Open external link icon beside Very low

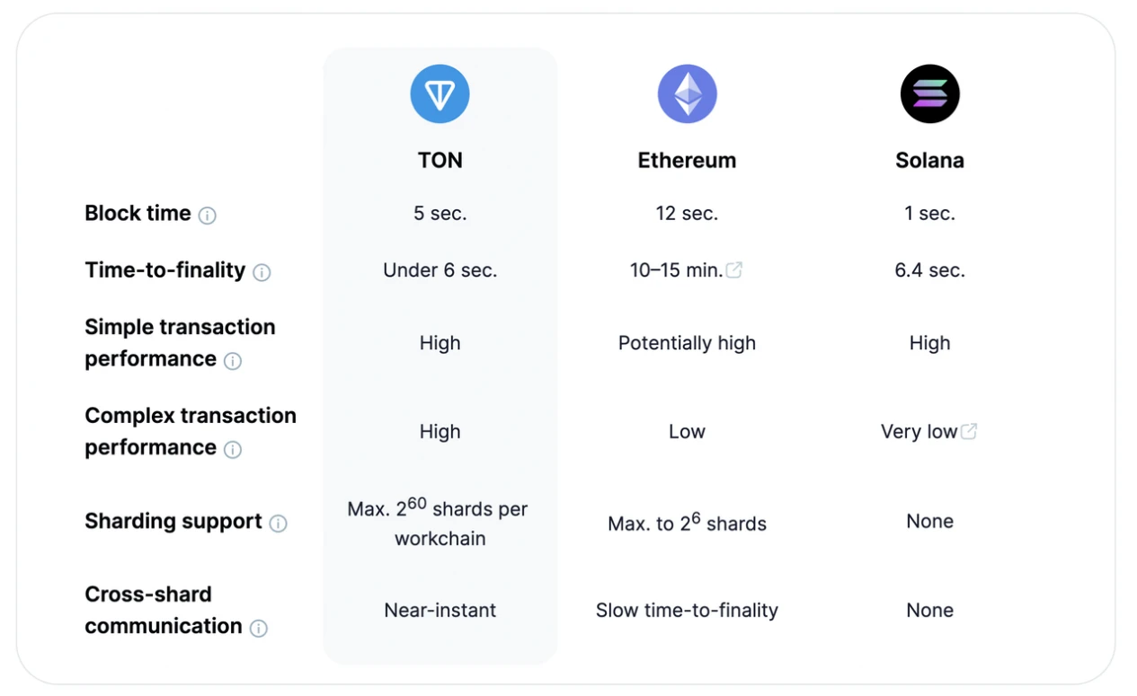click(969, 431)
